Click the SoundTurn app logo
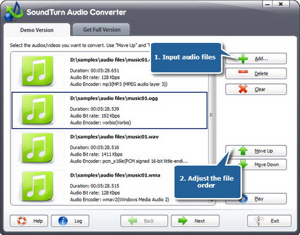Screen dimensions: 300x235 click(14, 11)
